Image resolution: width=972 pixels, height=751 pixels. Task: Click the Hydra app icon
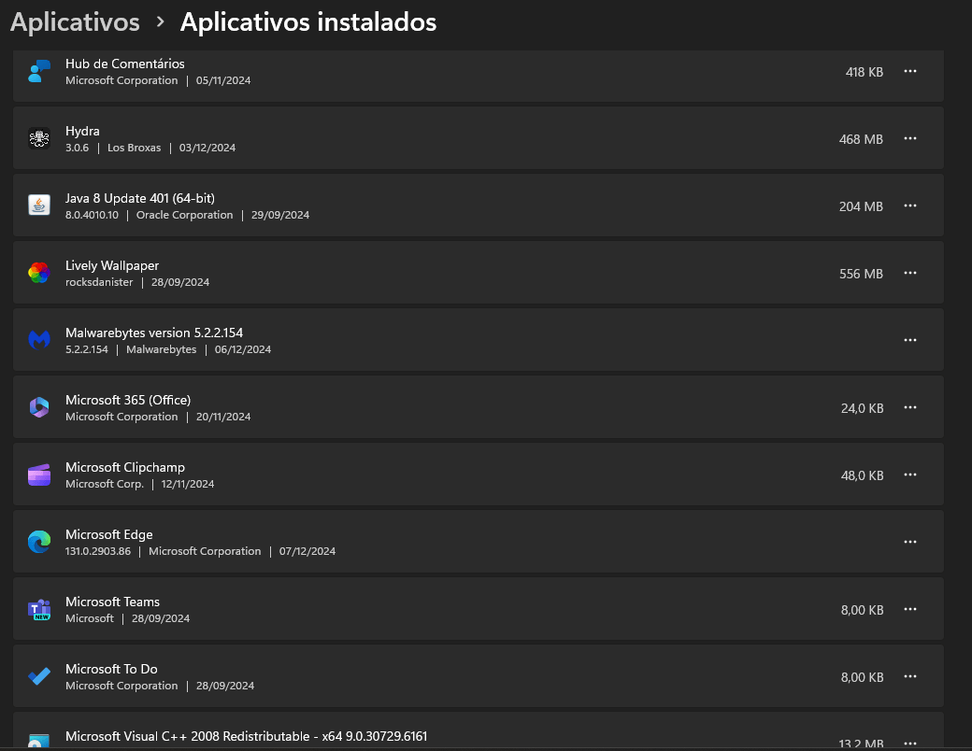click(39, 138)
